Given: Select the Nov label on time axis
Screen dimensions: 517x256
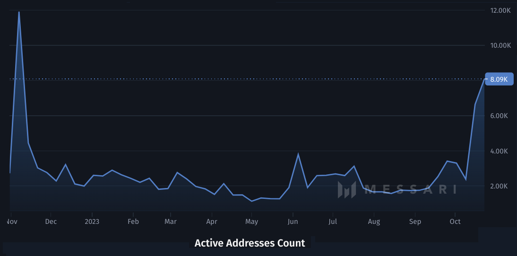Looking at the screenshot, I should 11,221.
